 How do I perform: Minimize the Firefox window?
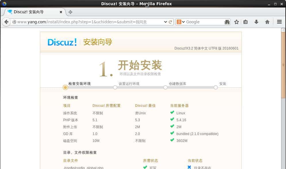tap(269, 4)
